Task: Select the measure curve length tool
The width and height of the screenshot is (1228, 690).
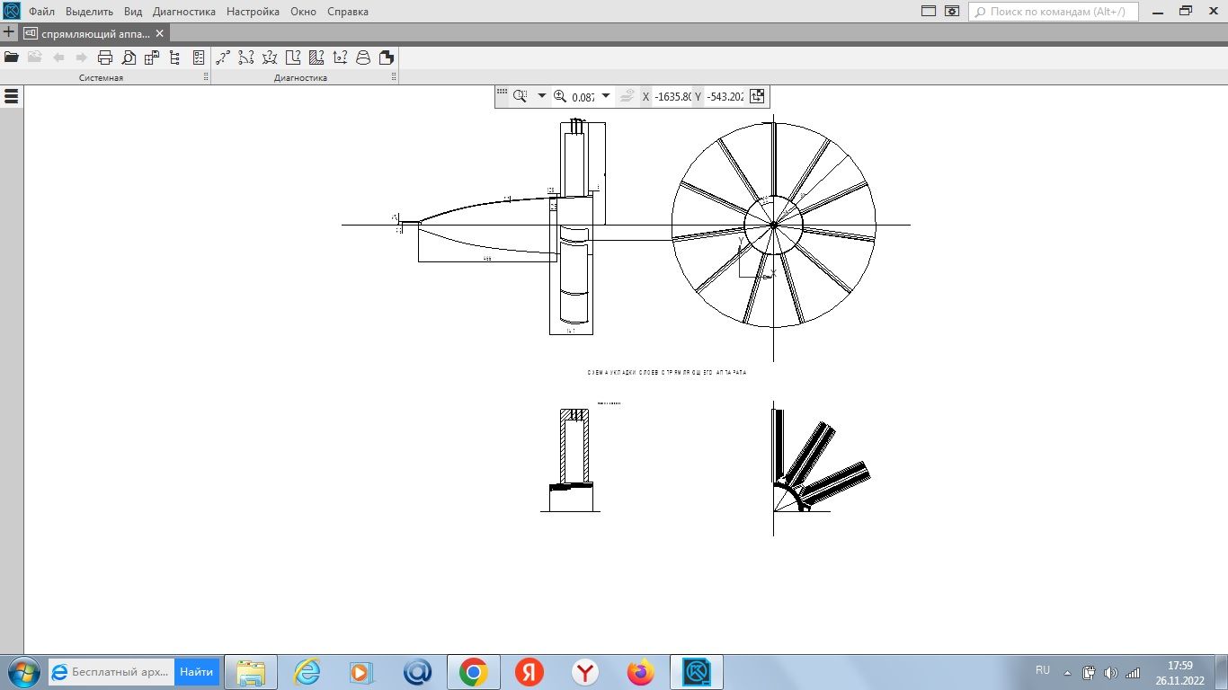Action: tap(245, 57)
